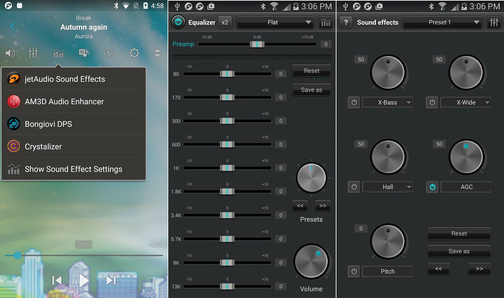Tap the jetAudio orange logo icon in menu
Screen dimensions: 504x298
14,79
